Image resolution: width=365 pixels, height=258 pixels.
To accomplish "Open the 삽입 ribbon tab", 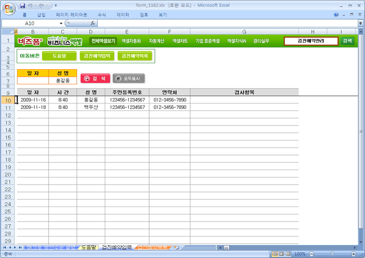I will (x=41, y=15).
